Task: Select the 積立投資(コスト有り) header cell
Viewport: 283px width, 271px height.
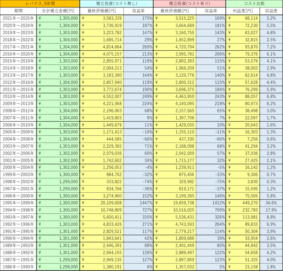Action: pos(189,4)
